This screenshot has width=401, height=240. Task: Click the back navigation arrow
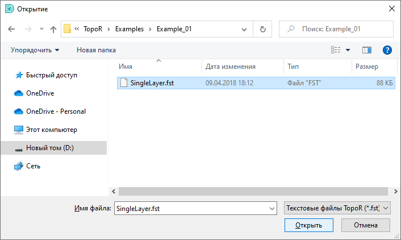[11, 29]
